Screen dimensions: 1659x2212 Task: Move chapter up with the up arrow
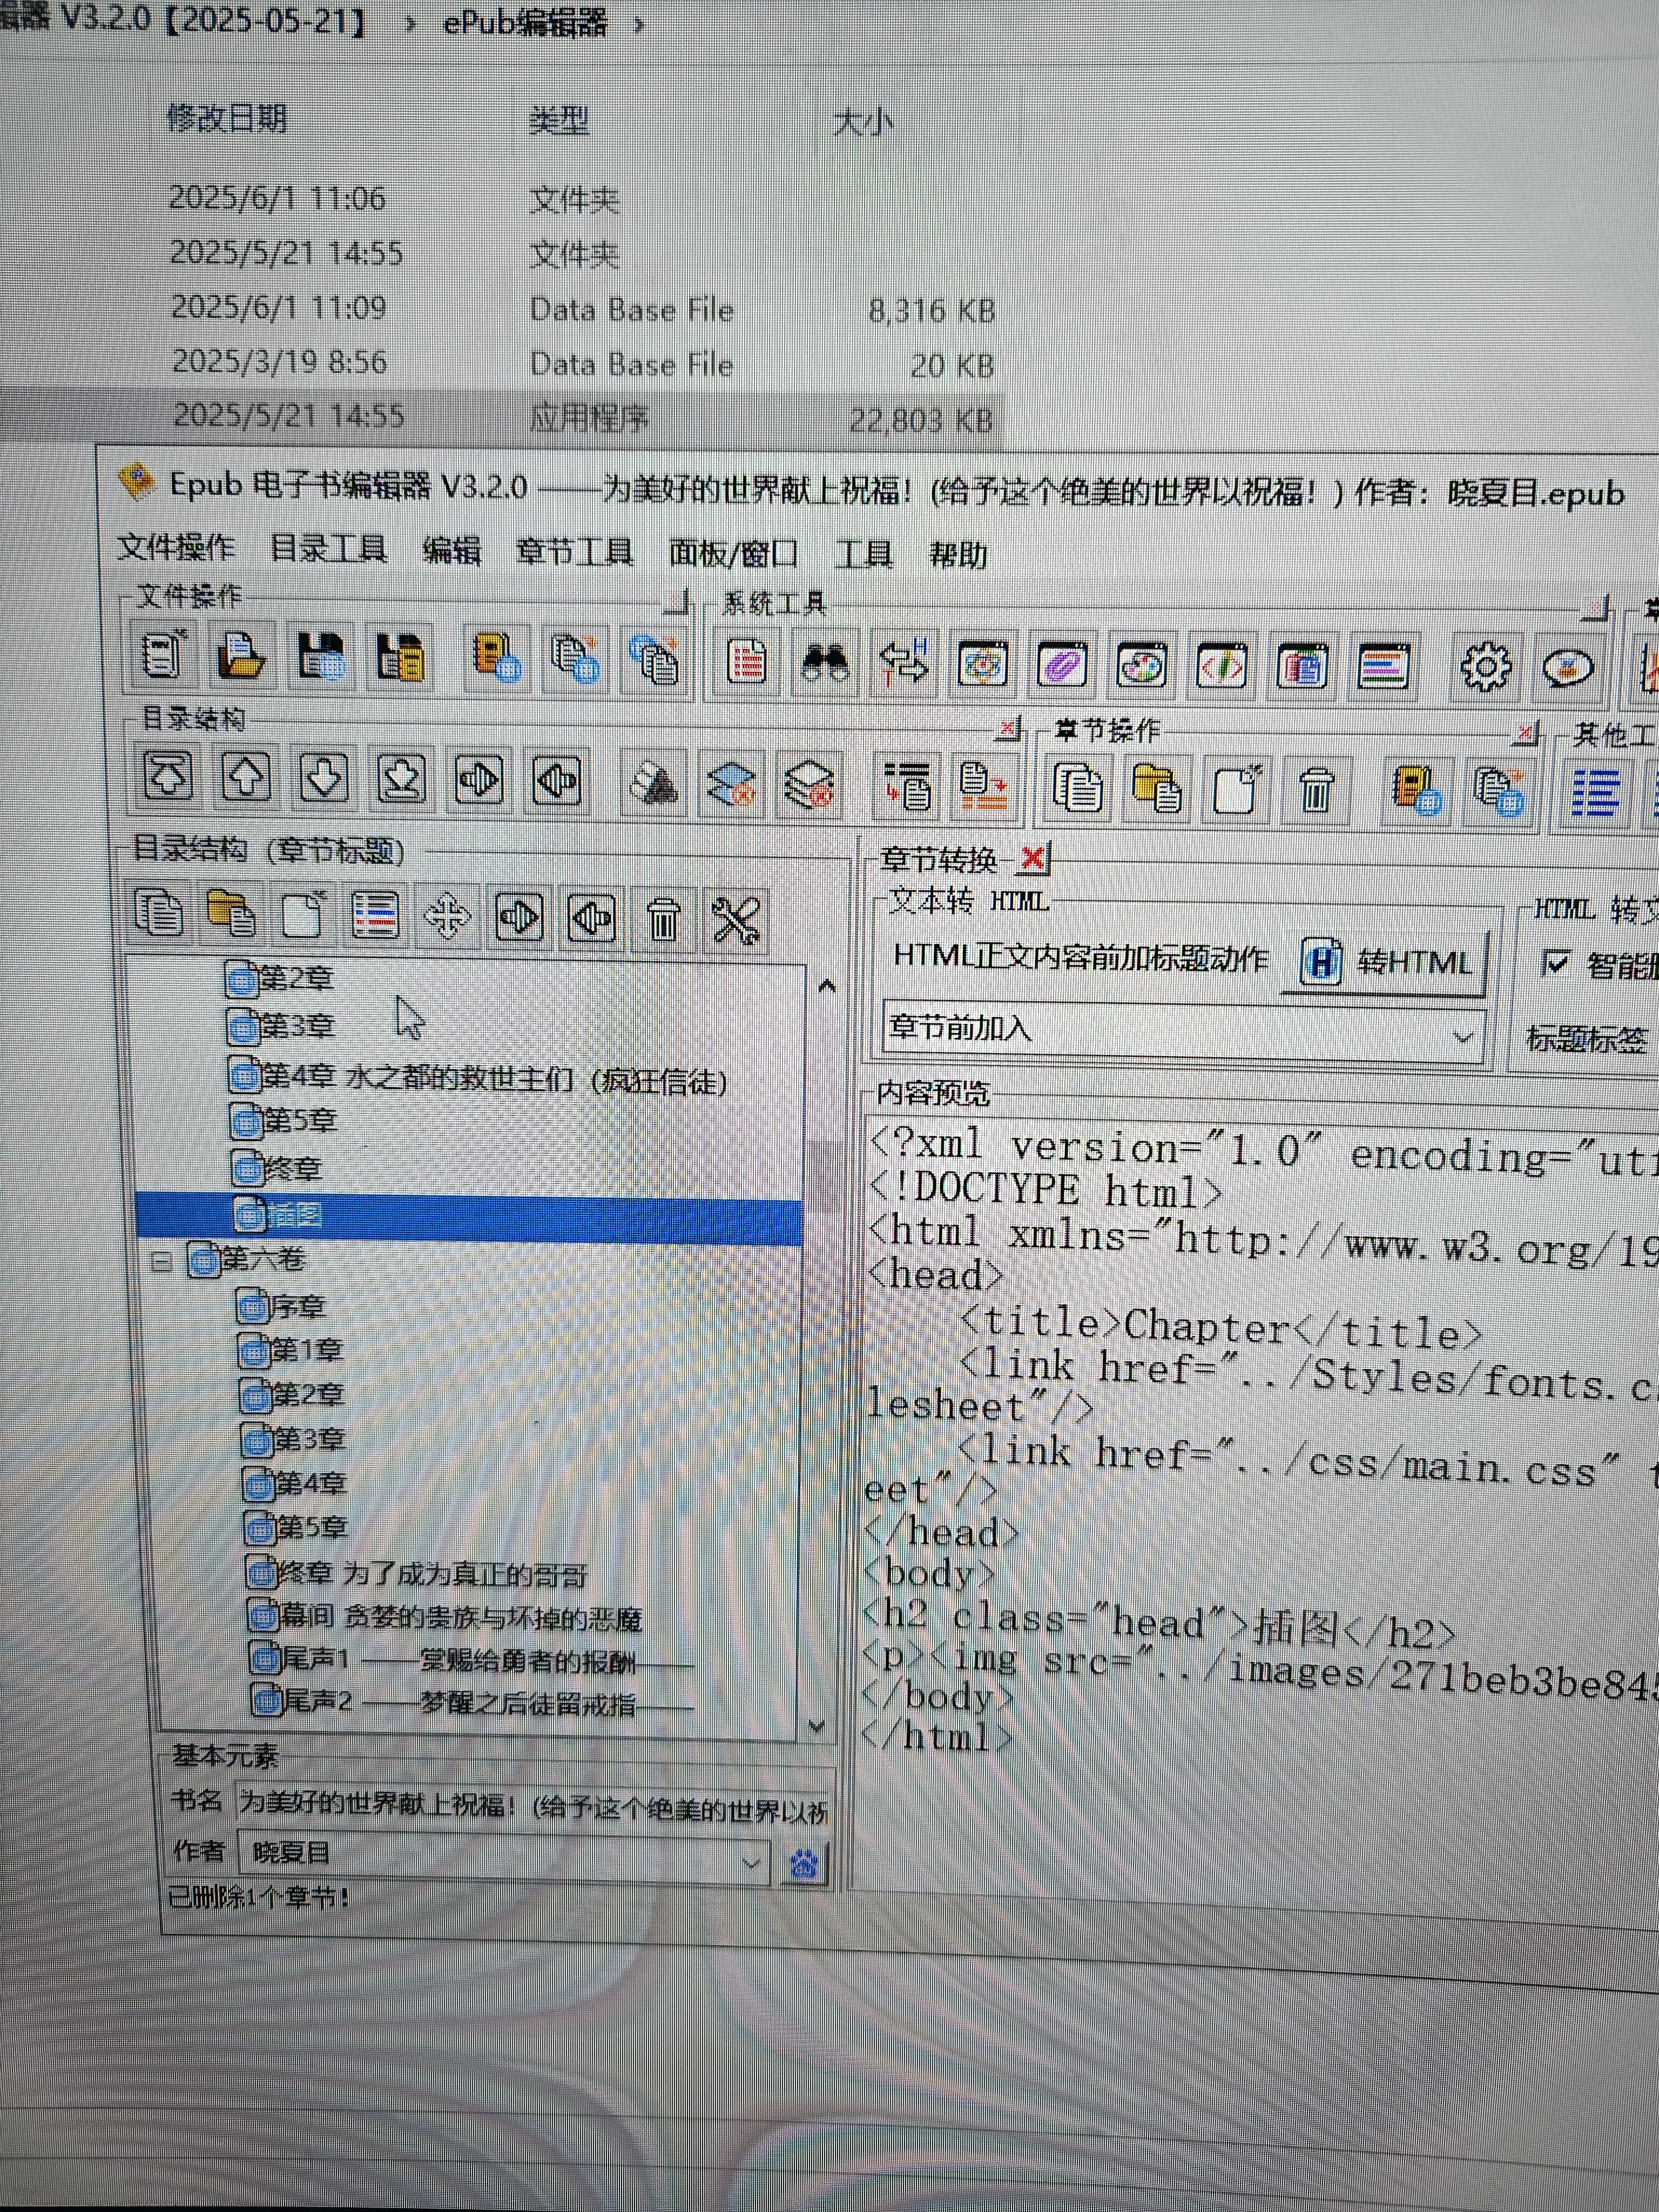pyautogui.click(x=246, y=777)
